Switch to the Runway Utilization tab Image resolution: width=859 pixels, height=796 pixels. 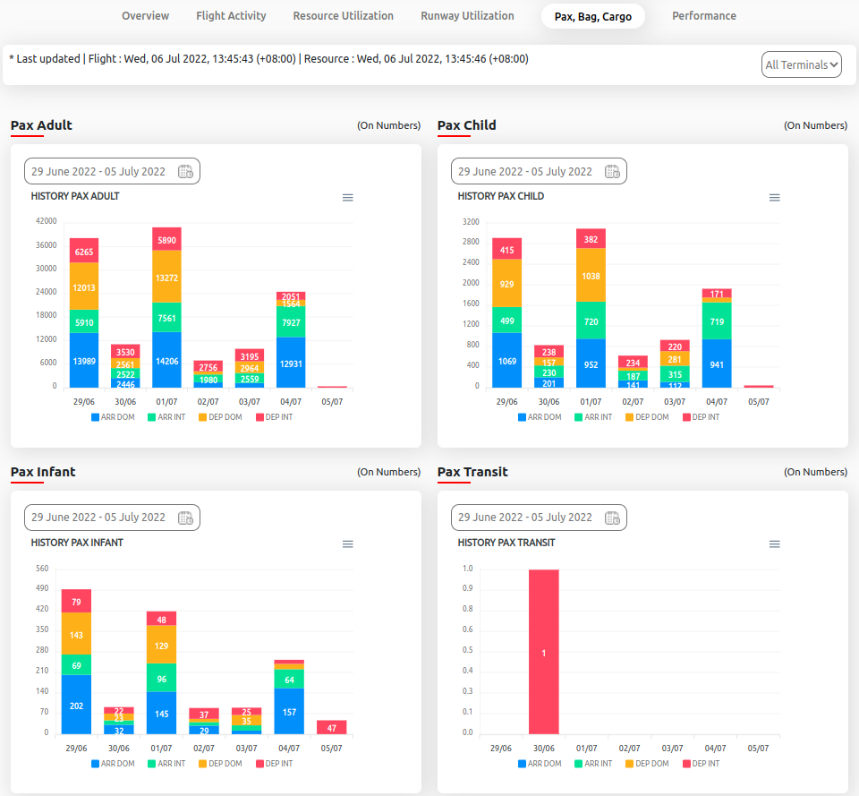tap(467, 16)
